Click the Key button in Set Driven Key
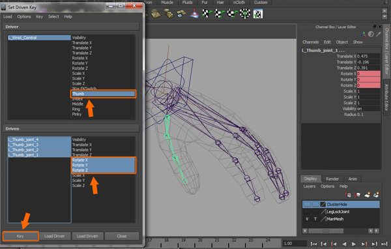 (x=20, y=236)
